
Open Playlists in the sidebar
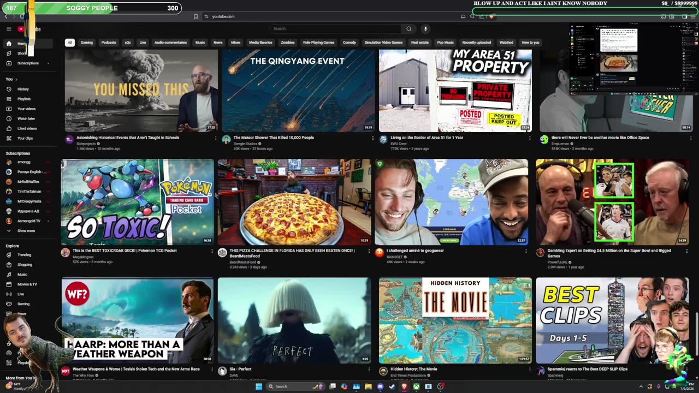point(24,99)
